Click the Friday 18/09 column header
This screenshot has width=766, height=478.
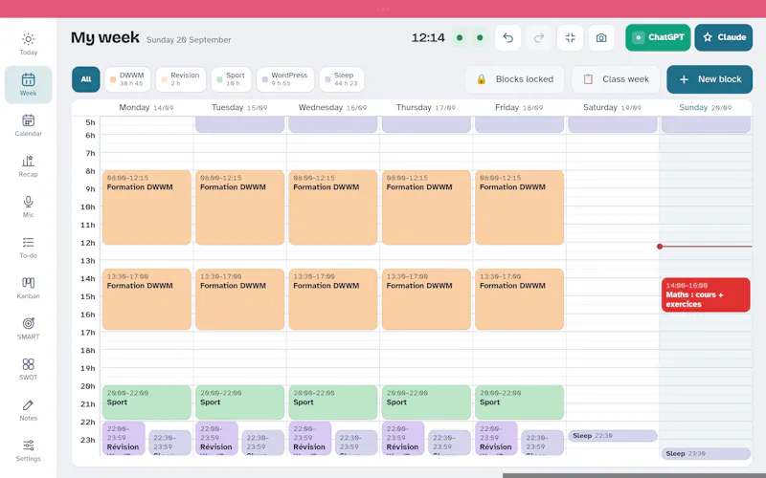tap(519, 107)
